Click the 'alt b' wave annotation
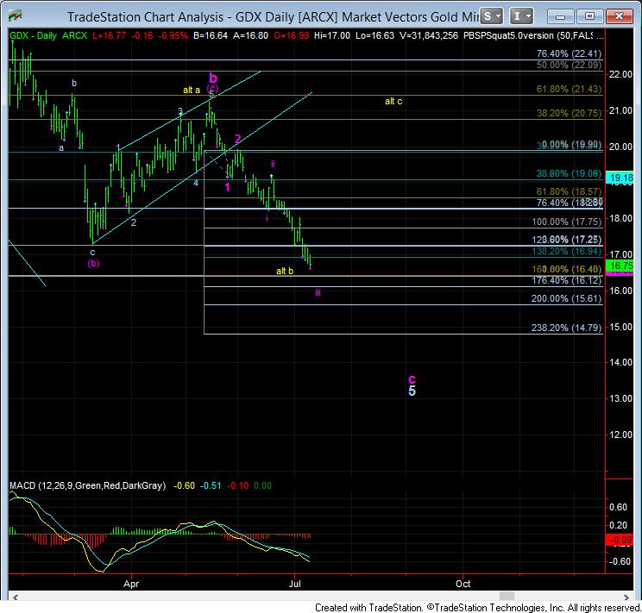642x613 pixels. pyautogui.click(x=285, y=271)
